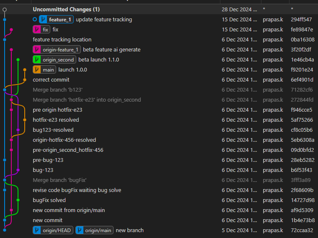
Task: Select the 'correct commit' commit message
Action: point(51,80)
